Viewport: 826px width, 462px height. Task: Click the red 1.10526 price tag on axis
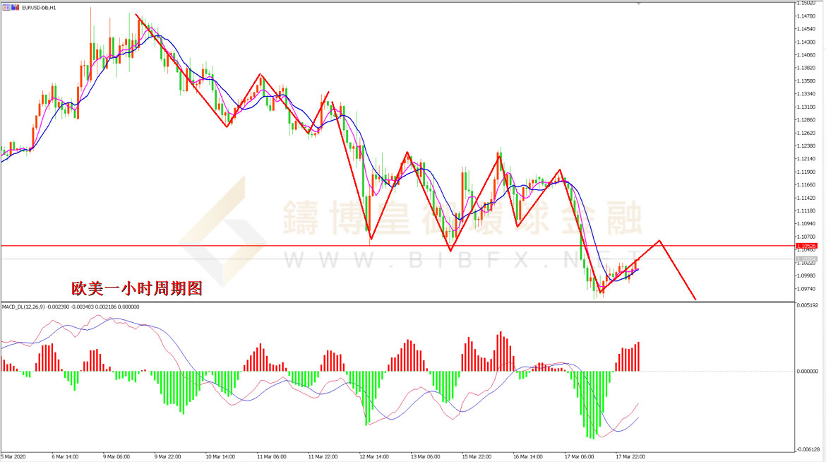click(806, 246)
